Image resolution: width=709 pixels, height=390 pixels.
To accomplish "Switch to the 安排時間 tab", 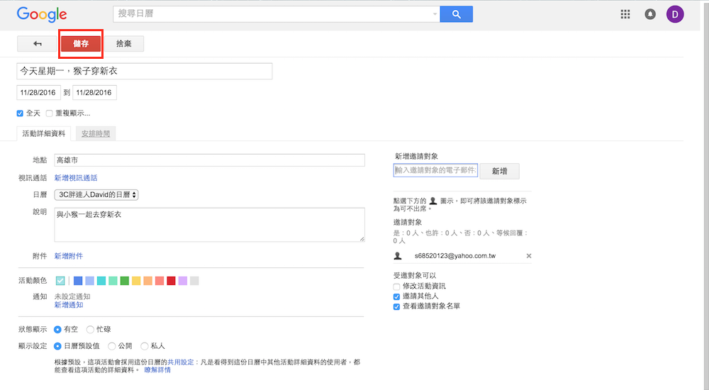I will click(x=96, y=133).
